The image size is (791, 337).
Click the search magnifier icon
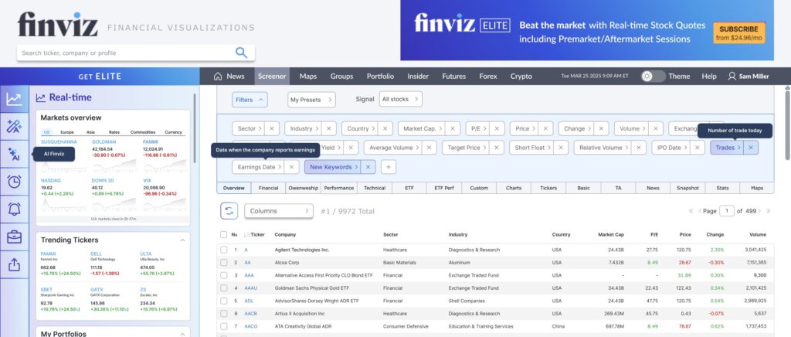(x=241, y=53)
